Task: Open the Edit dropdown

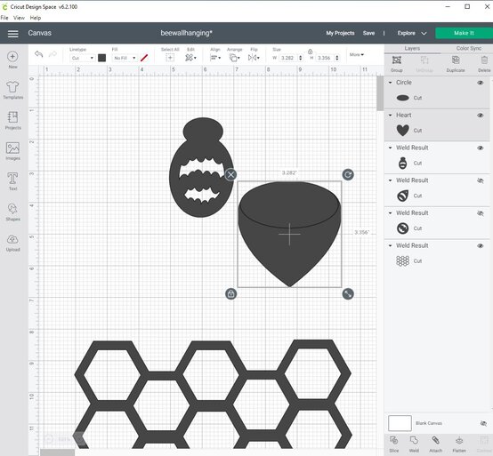Action: tap(190, 58)
